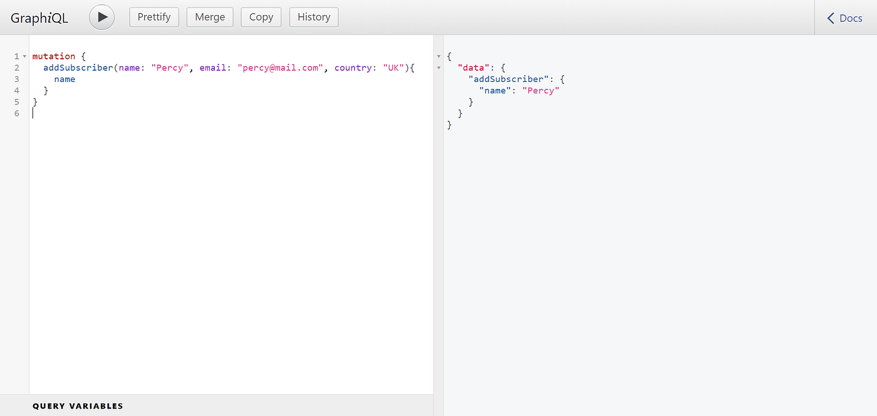
Task: Collapse the data object in the response pane
Action: tap(439, 68)
